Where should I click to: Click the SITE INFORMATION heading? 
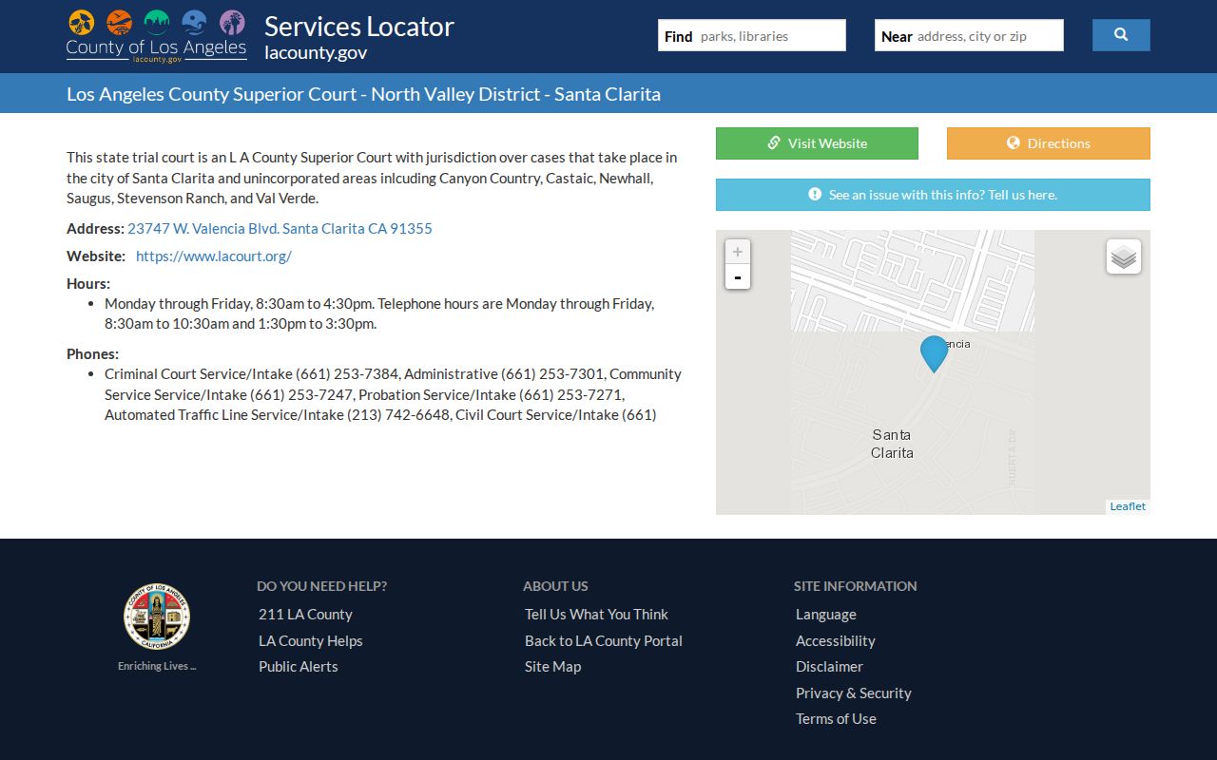tap(856, 586)
